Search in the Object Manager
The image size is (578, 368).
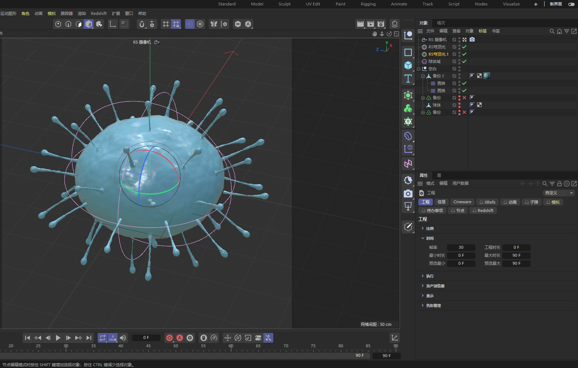(x=552, y=31)
